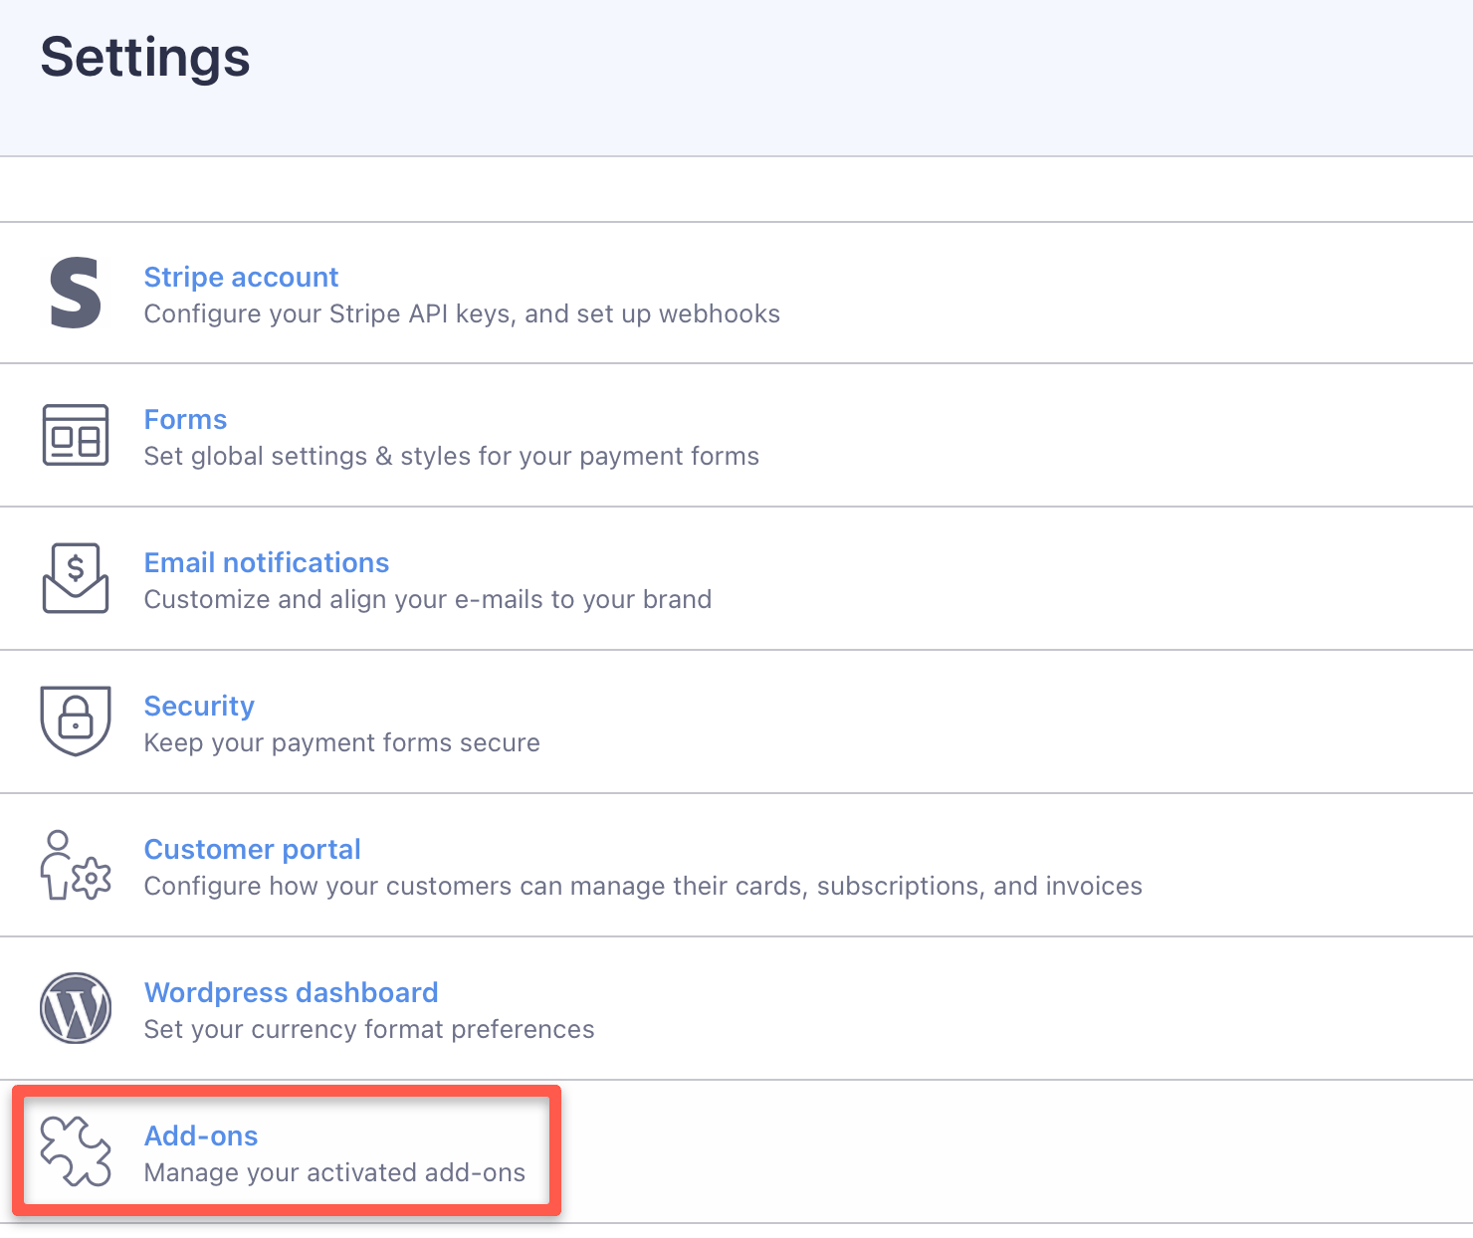Select the dollar sign inside the envelope icon
The width and height of the screenshot is (1473, 1238).
coord(75,569)
